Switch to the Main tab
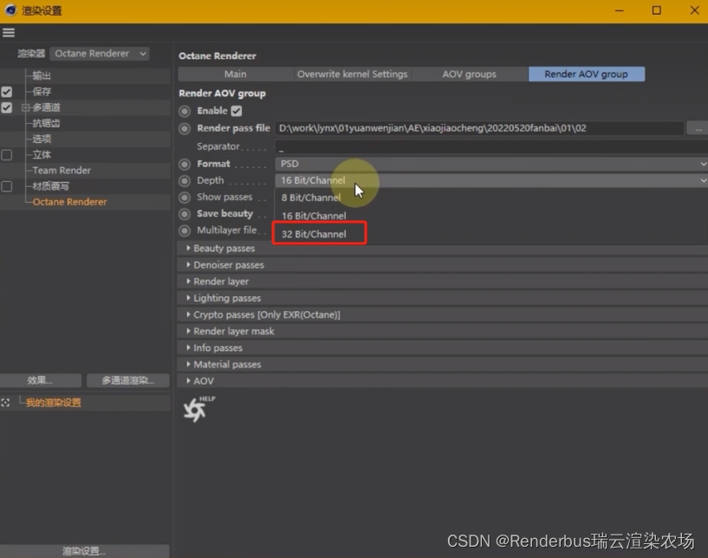This screenshot has width=708, height=558. click(236, 74)
